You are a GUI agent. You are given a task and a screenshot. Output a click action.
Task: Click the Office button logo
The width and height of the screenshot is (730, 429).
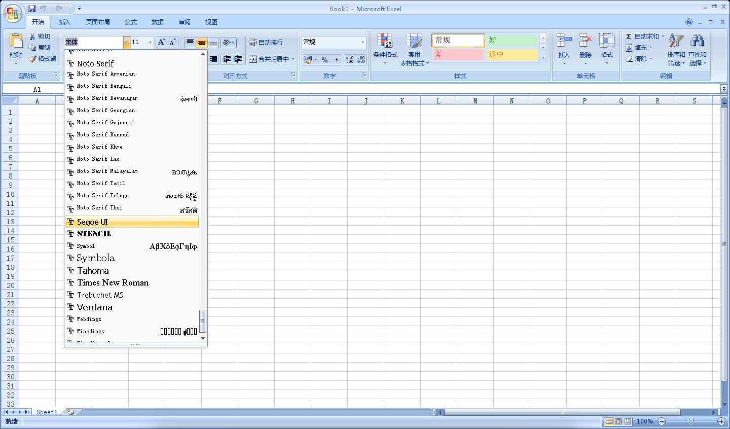pos(13,14)
